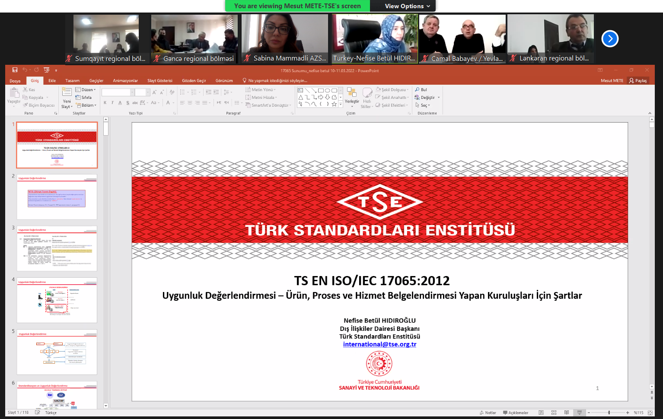
Task: Toggle strikethrough (abc) formatting
Action: [135, 103]
